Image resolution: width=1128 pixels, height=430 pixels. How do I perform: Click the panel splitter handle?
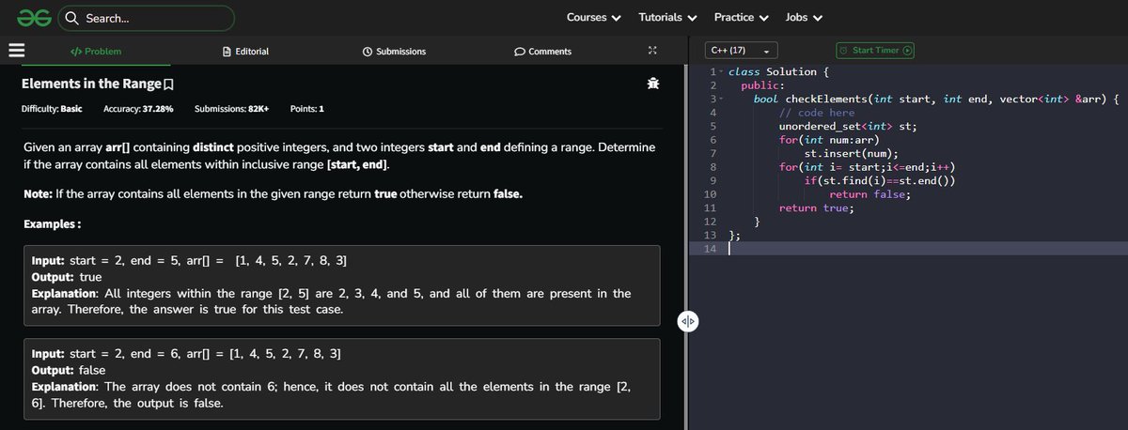687,321
